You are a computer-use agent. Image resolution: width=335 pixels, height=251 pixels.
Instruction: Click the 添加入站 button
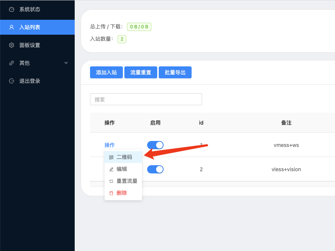tap(106, 72)
